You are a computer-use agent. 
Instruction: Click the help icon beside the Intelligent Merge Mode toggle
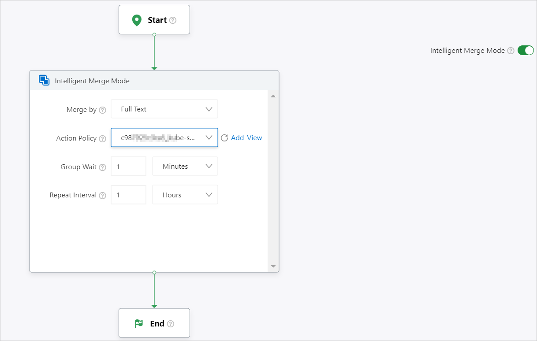click(511, 51)
